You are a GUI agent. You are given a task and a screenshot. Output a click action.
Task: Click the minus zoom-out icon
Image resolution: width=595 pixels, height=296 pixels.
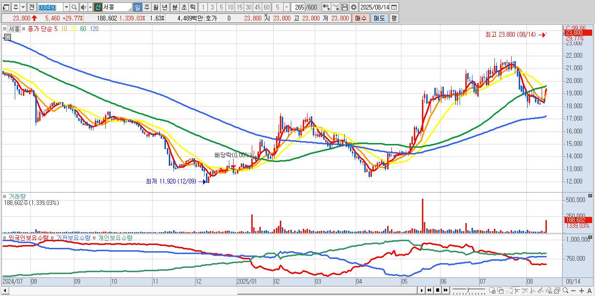click(x=573, y=291)
